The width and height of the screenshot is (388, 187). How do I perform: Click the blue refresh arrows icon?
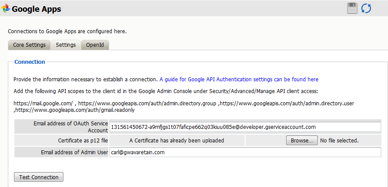[x=366, y=8]
